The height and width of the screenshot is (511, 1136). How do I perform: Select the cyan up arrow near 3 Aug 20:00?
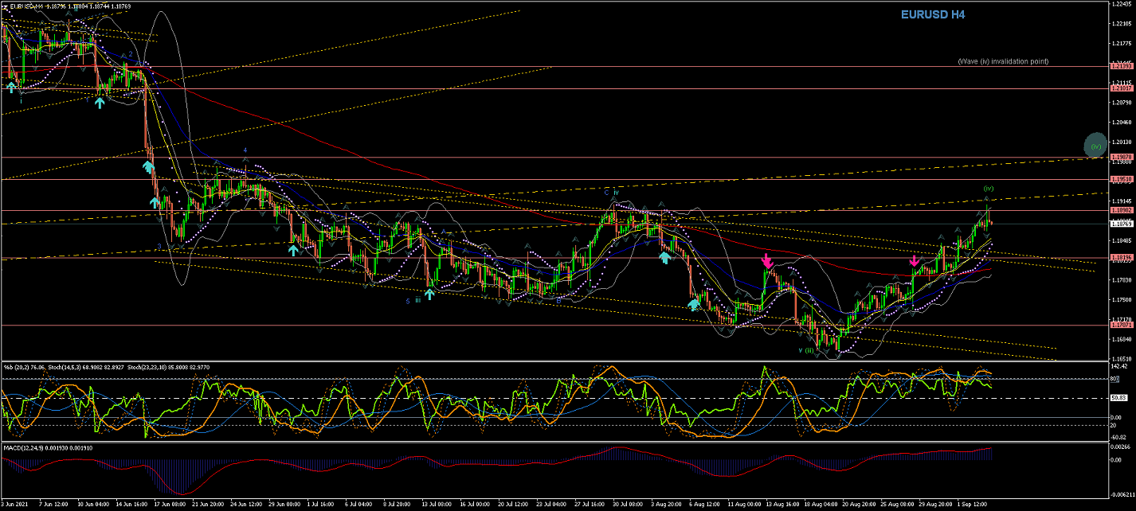(x=664, y=257)
